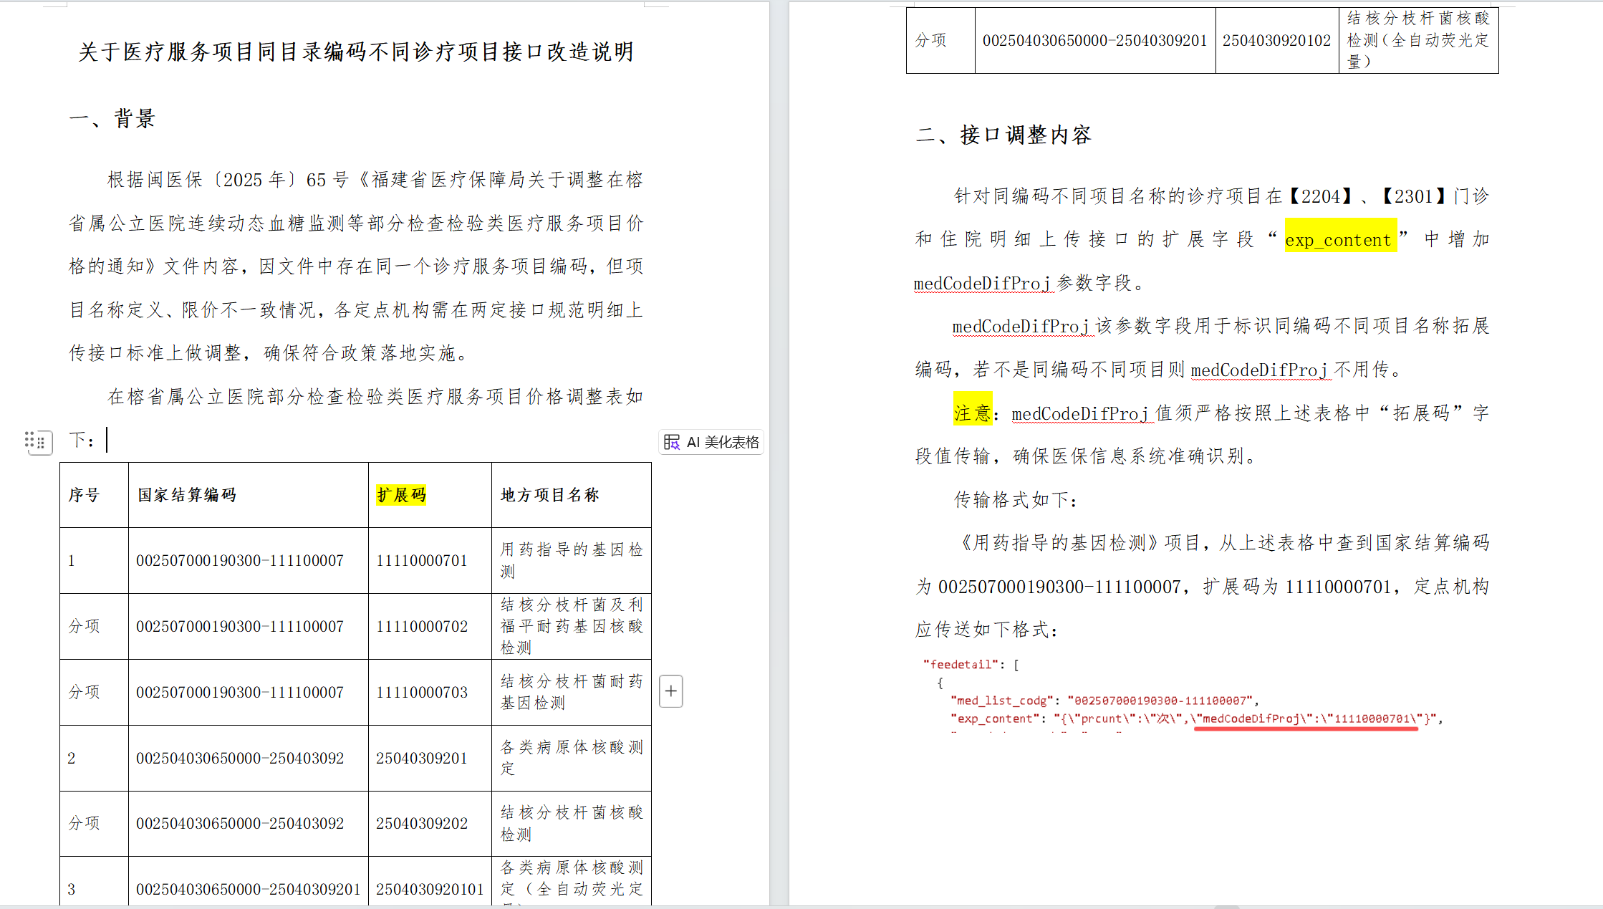The width and height of the screenshot is (1603, 909).
Task: Click the 地方项目名称 header cell
Action: pyautogui.click(x=549, y=495)
